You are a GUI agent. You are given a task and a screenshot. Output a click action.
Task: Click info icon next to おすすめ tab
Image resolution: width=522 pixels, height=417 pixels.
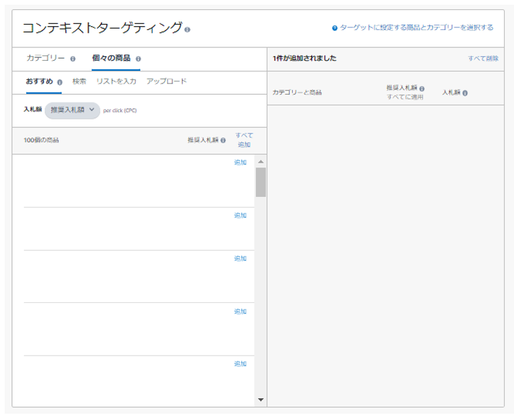point(59,82)
